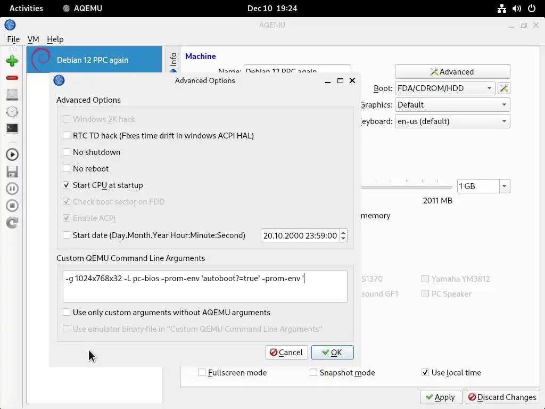Close the Advanced Options dialog with X

click(x=352, y=80)
